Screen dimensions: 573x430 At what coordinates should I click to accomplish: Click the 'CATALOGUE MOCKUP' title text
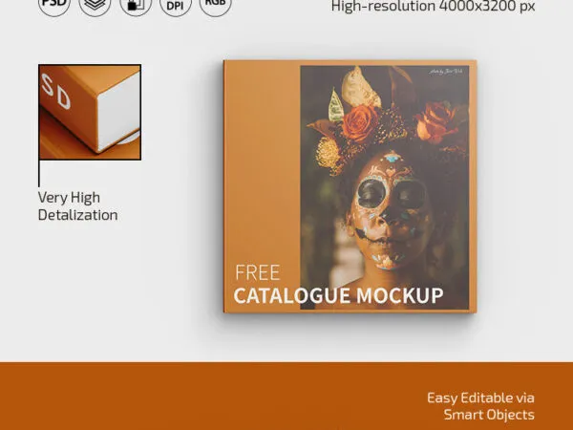[x=338, y=295]
